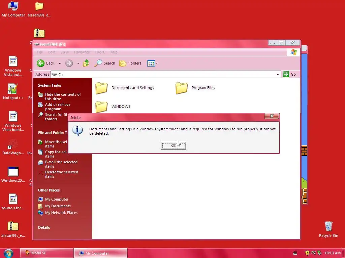Click Move the selected items icon

coord(40,142)
